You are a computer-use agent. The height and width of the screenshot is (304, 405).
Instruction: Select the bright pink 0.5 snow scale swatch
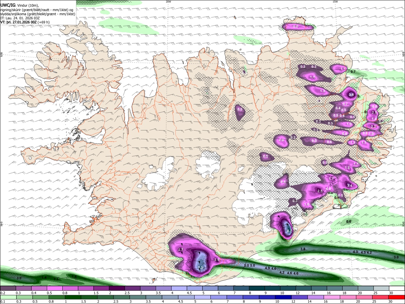click(x=54, y=288)
